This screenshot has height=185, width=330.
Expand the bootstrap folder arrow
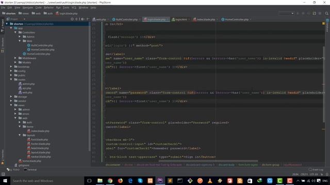pos(11,66)
